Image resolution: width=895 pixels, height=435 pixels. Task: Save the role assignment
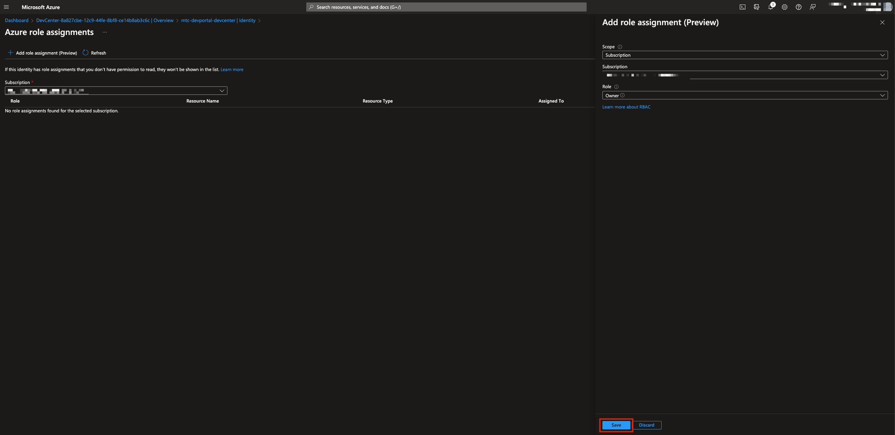pyautogui.click(x=616, y=425)
